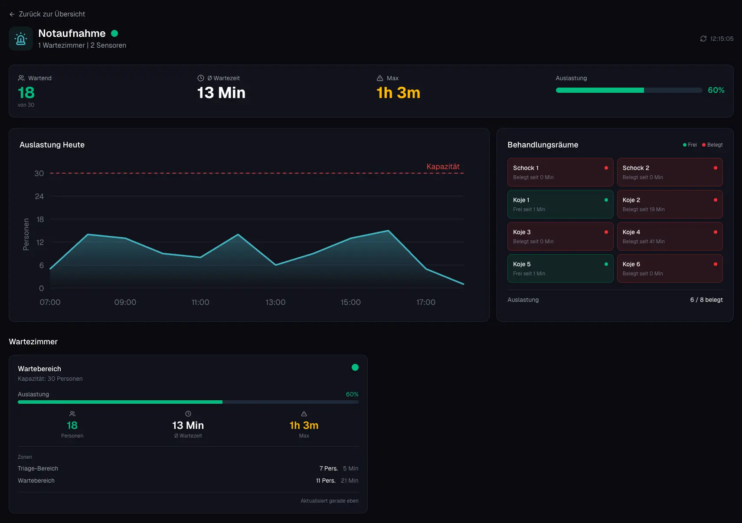Click the clock icon beside Ø Wartezeit
The height and width of the screenshot is (523, 742).
point(201,78)
